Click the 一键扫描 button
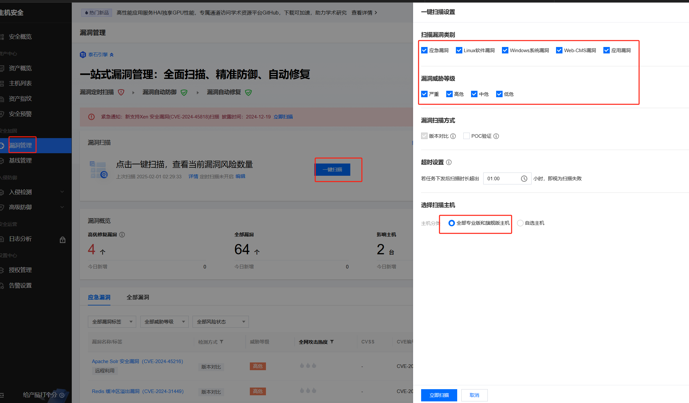Viewport: 689px width, 403px height. pos(333,170)
